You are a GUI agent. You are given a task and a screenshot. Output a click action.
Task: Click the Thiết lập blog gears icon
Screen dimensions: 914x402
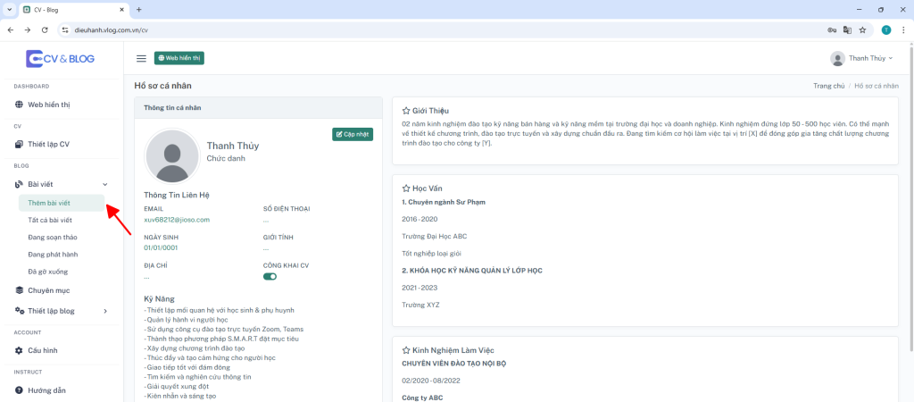pyautogui.click(x=20, y=311)
